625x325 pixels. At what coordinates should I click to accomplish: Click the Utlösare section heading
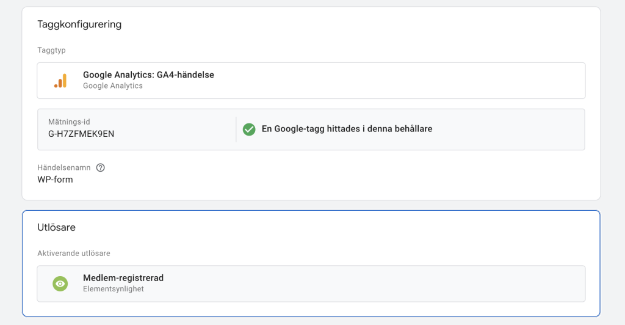click(x=56, y=227)
